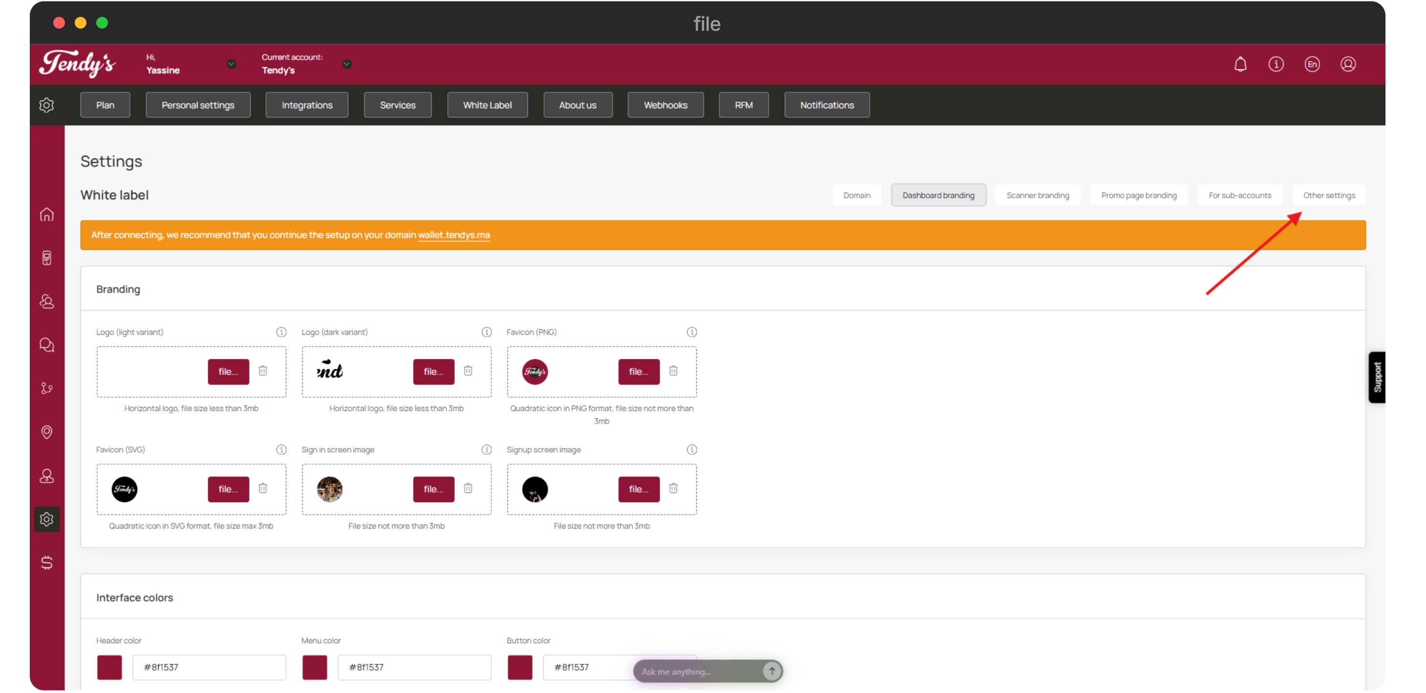Click the Menu color hex input field

tap(414, 667)
